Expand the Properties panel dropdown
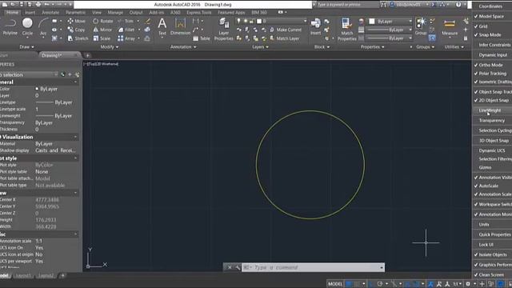The height and width of the screenshot is (288, 512). click(x=372, y=47)
